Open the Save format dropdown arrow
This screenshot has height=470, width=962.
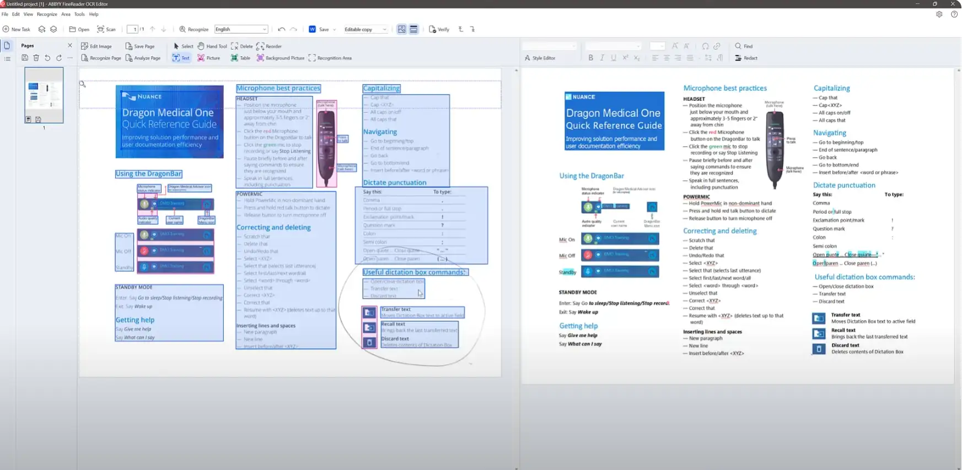pyautogui.click(x=334, y=30)
